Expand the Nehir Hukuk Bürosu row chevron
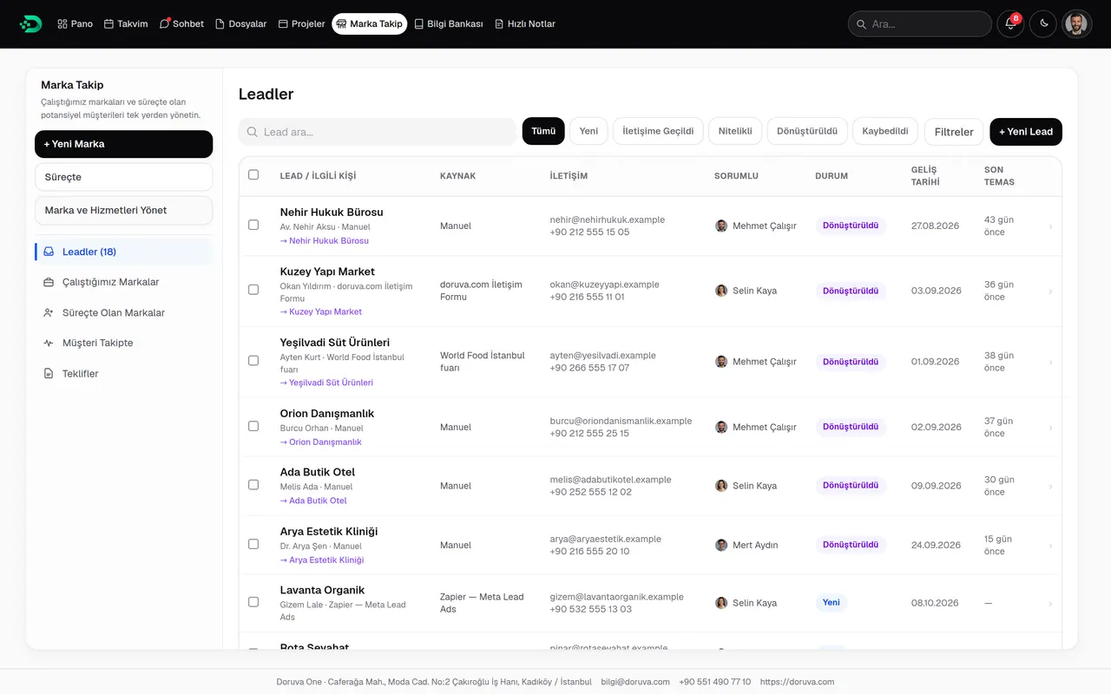Screen dimensions: 1111x694 [x=1050, y=226]
